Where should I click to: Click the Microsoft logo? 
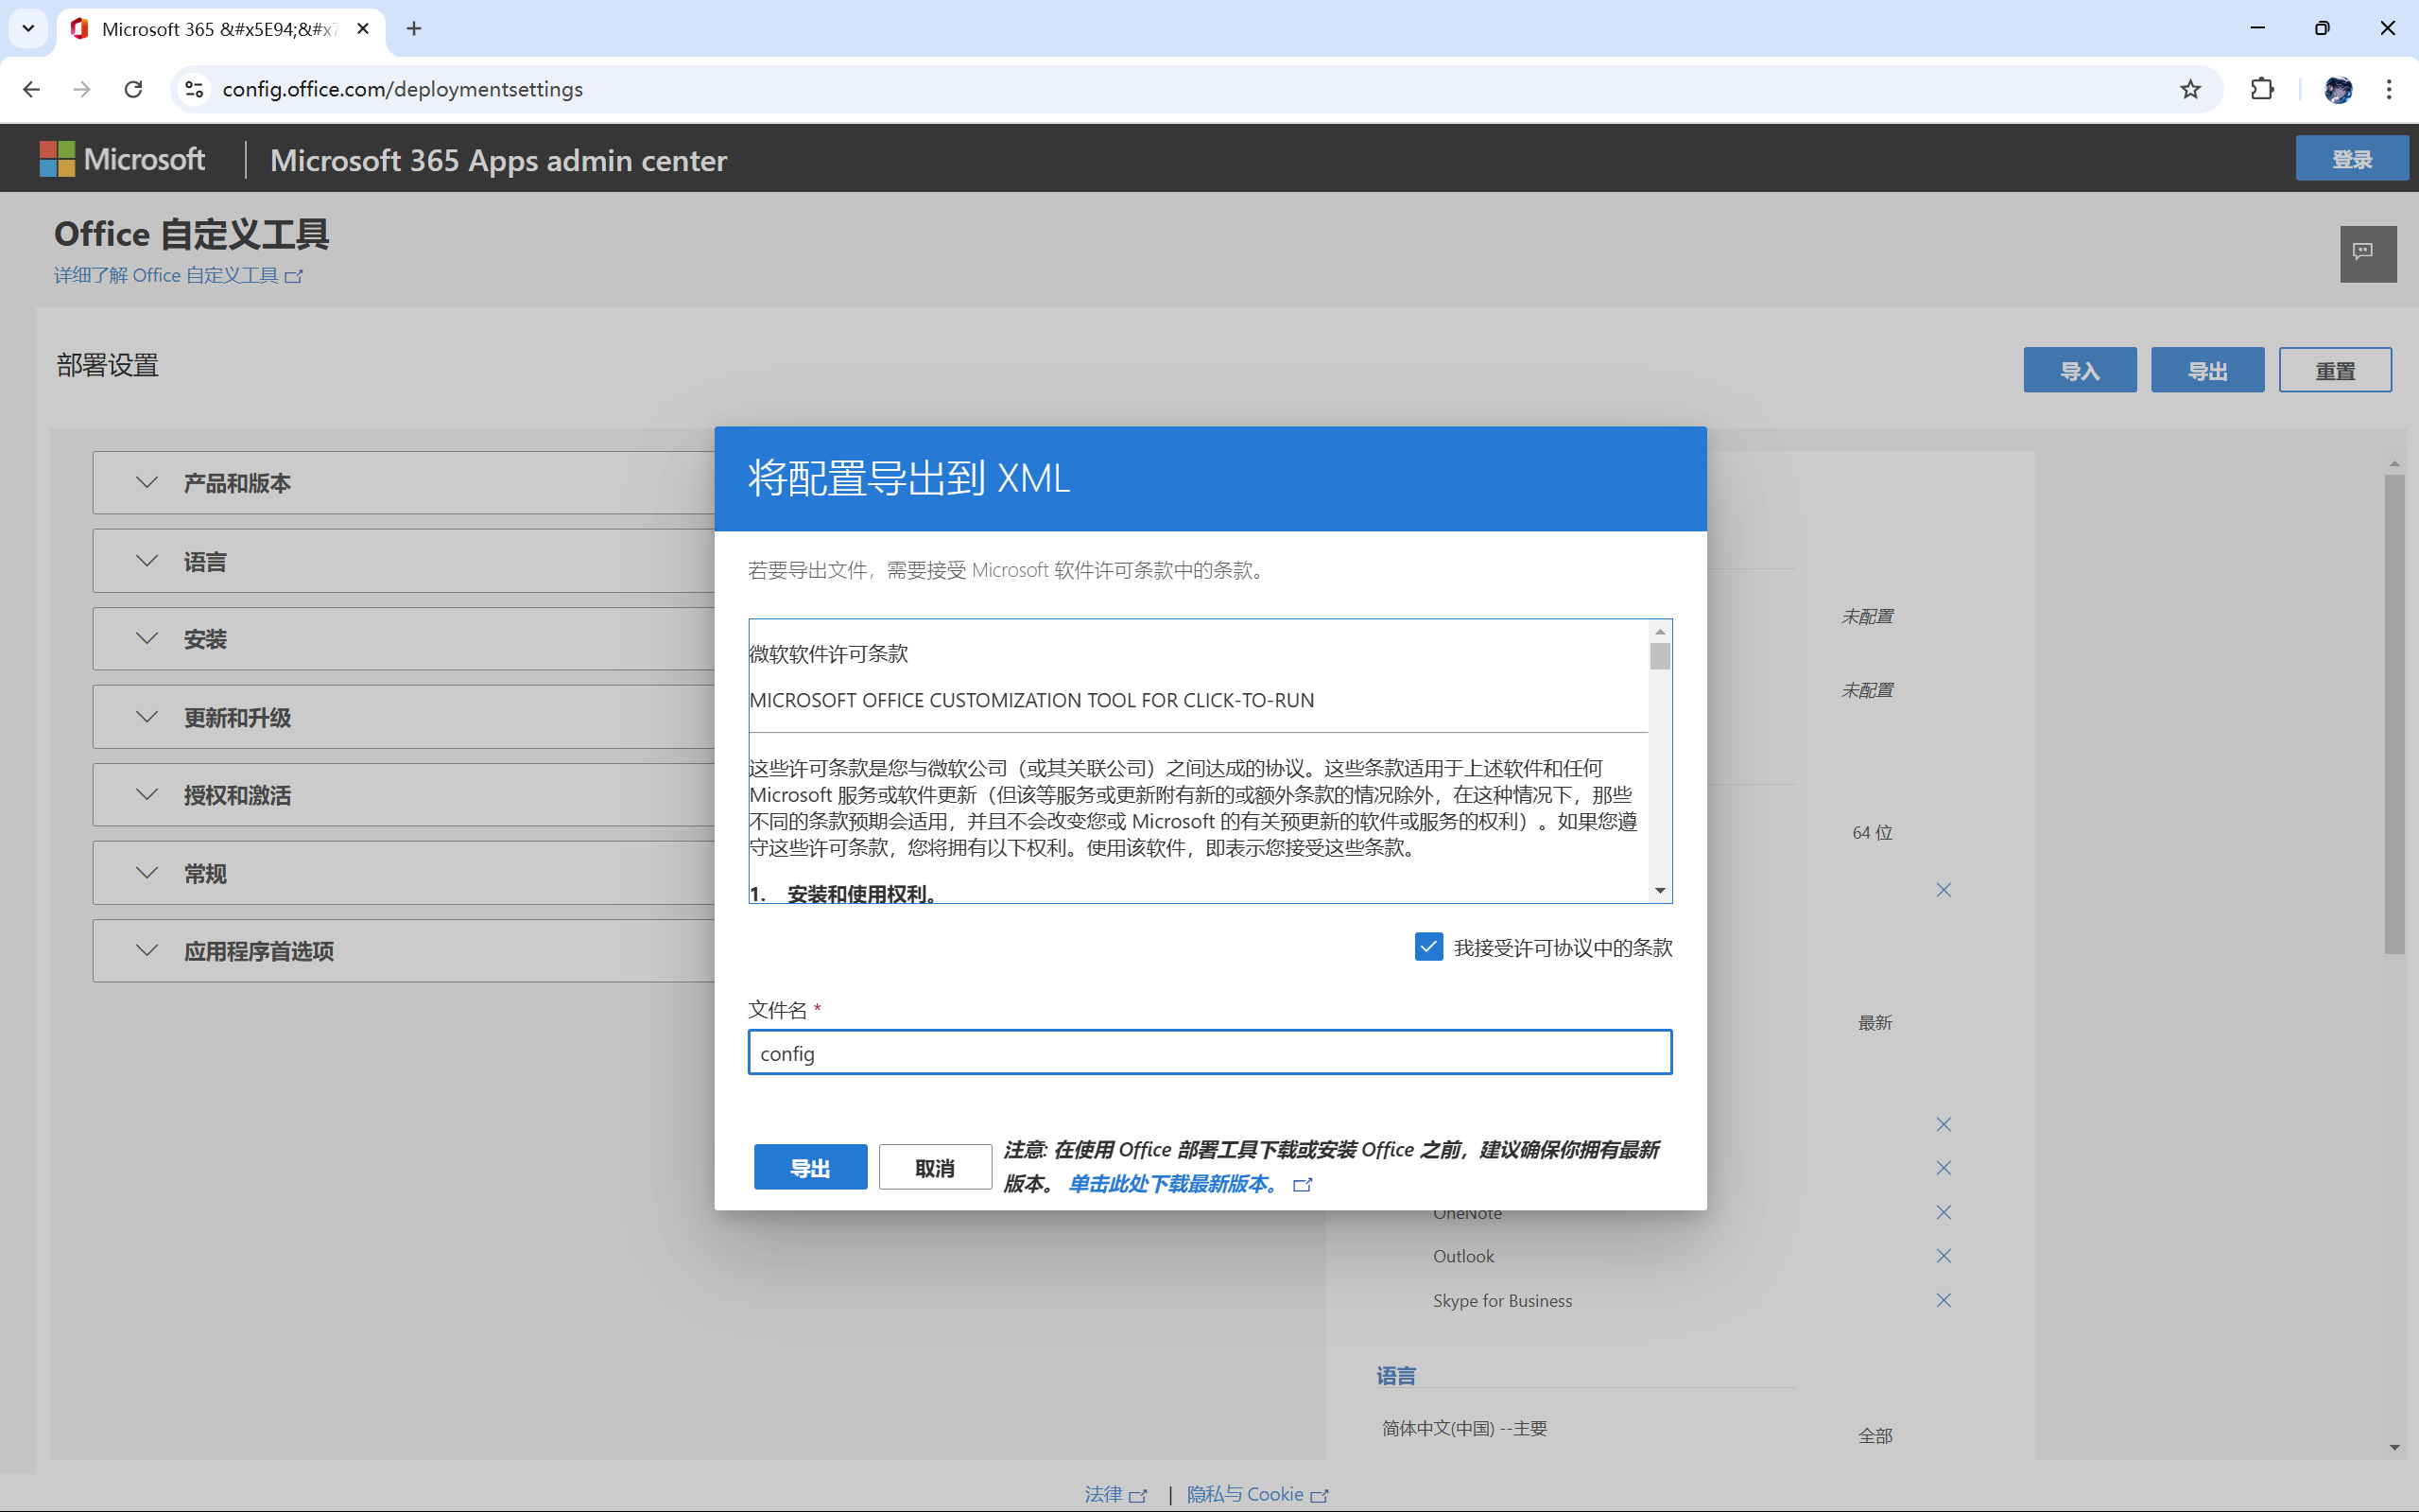coord(122,159)
